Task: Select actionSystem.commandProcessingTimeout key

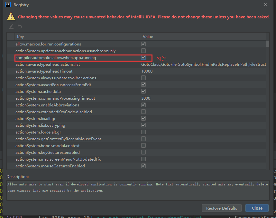Action: point(55,98)
